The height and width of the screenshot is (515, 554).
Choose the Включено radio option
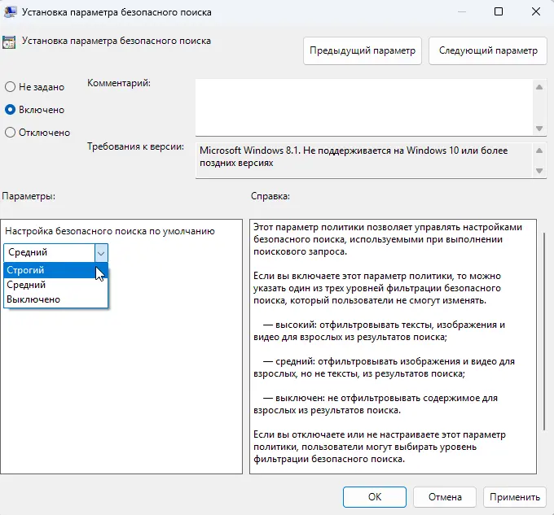(11, 109)
